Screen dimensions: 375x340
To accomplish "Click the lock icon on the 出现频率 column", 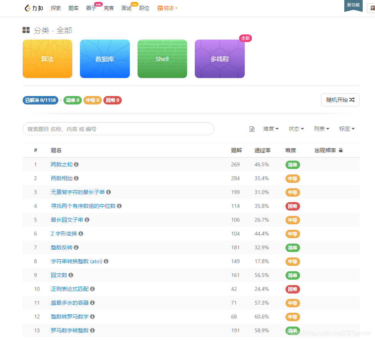I will point(340,150).
